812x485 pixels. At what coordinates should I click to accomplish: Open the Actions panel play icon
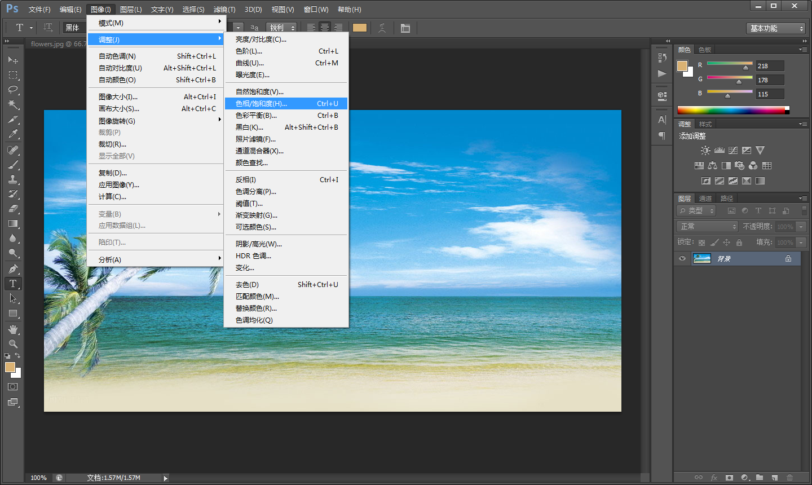pos(662,74)
